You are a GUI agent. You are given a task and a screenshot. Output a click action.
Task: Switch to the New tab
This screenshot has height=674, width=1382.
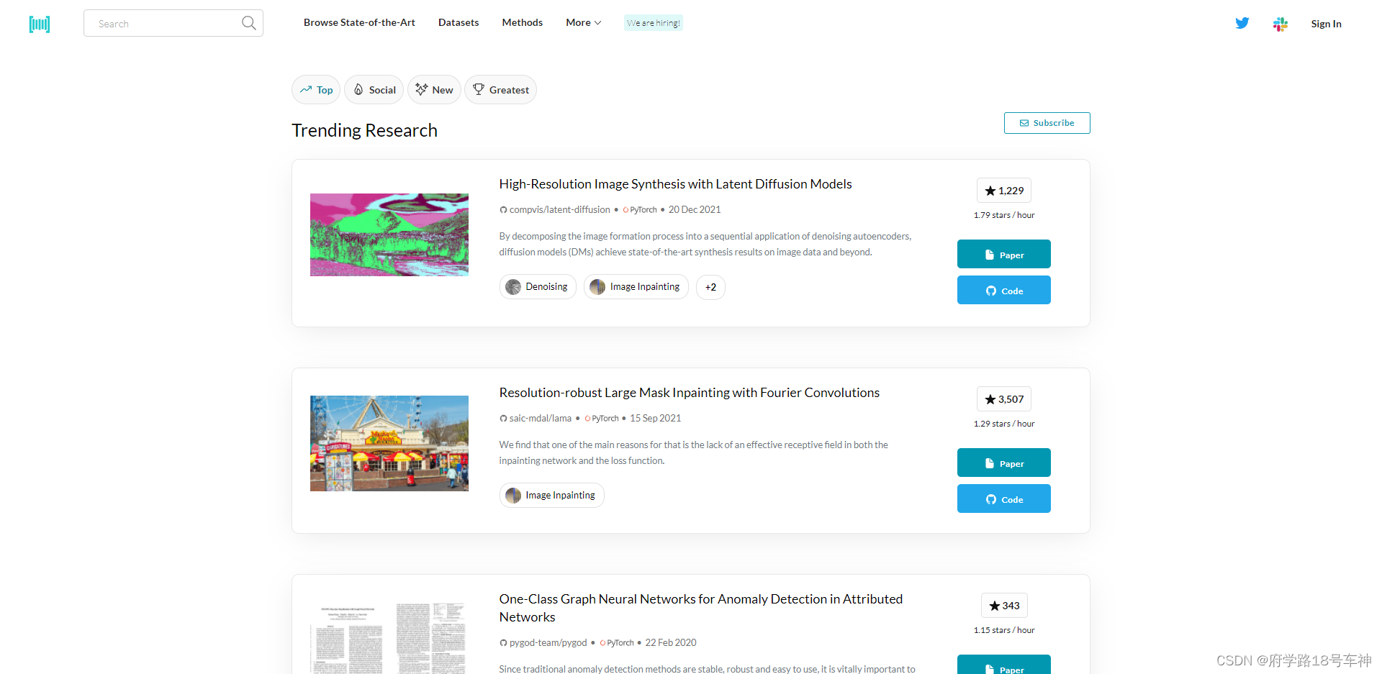click(434, 90)
